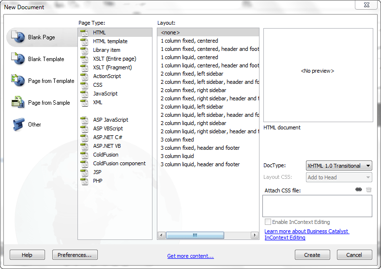Click the ASP JavaScript file icon

tap(84, 120)
